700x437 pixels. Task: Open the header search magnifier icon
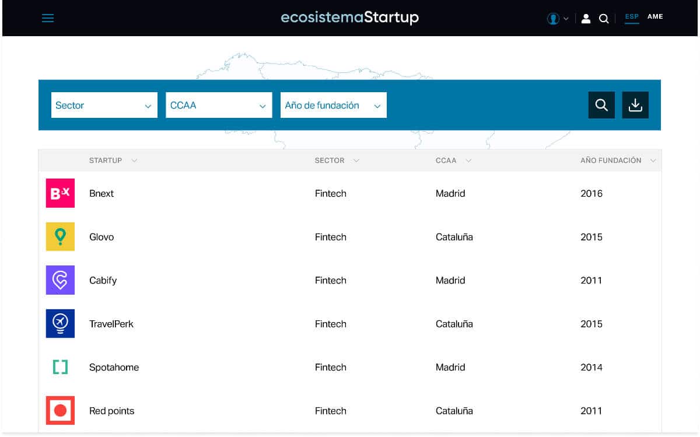pos(604,19)
